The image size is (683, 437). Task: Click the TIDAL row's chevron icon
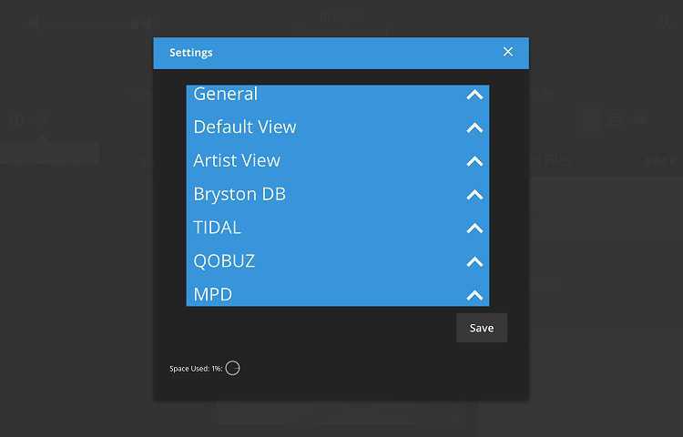coord(474,228)
